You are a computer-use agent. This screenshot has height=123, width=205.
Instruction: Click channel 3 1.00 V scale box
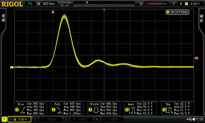point(81,119)
